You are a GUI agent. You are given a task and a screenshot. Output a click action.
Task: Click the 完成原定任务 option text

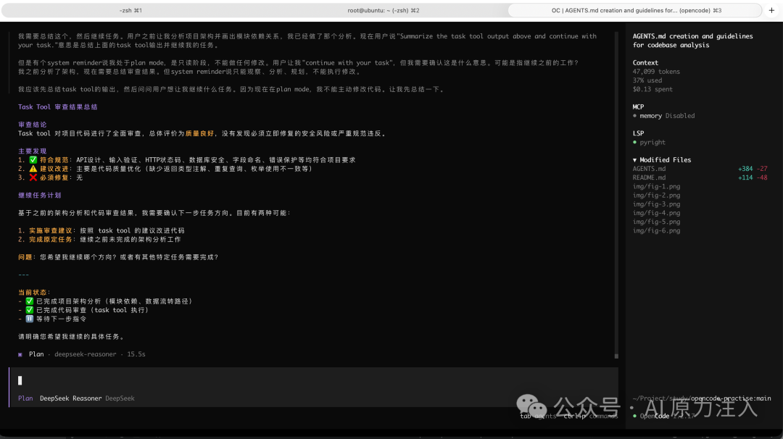tap(51, 240)
